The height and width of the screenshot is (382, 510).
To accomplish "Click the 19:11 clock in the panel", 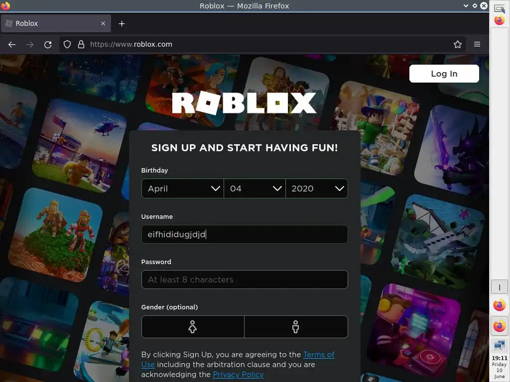I will pyautogui.click(x=500, y=358).
